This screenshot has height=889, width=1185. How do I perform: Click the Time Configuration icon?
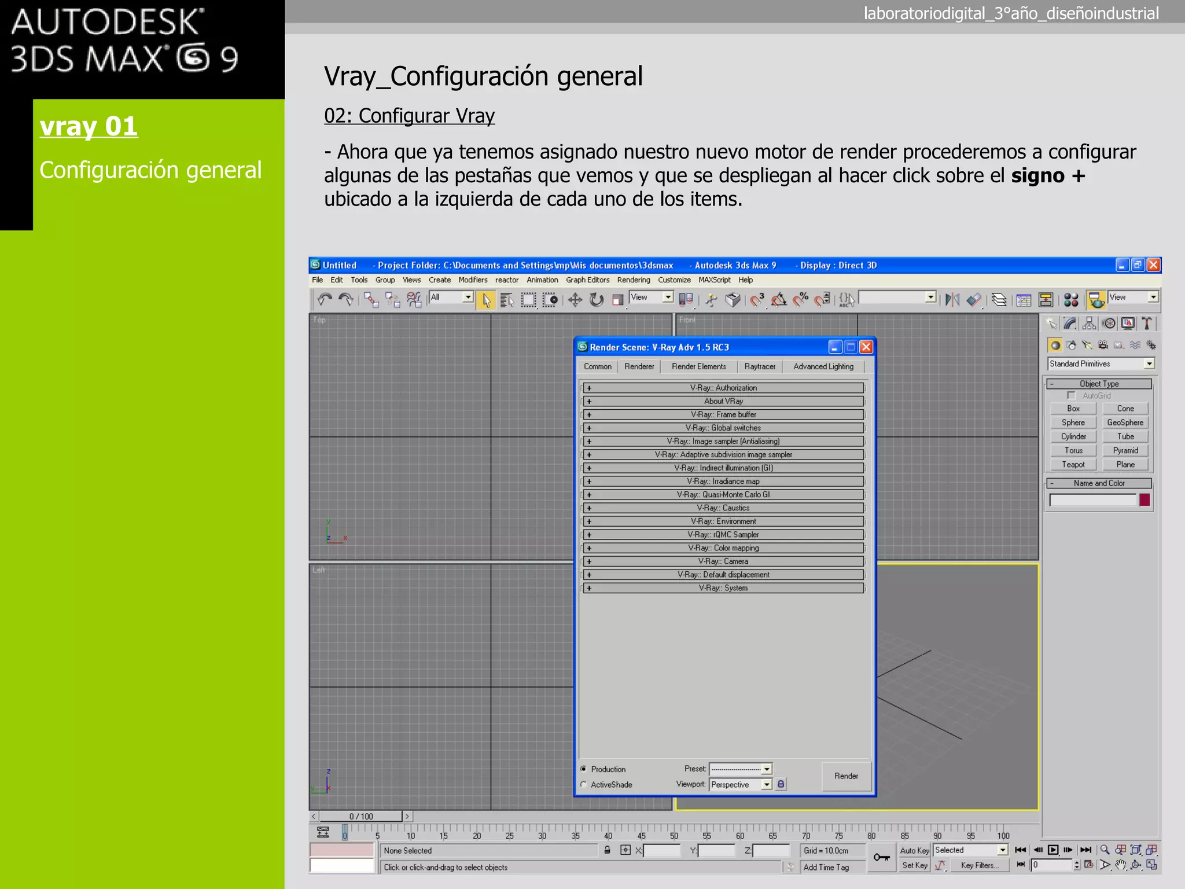tap(1088, 865)
